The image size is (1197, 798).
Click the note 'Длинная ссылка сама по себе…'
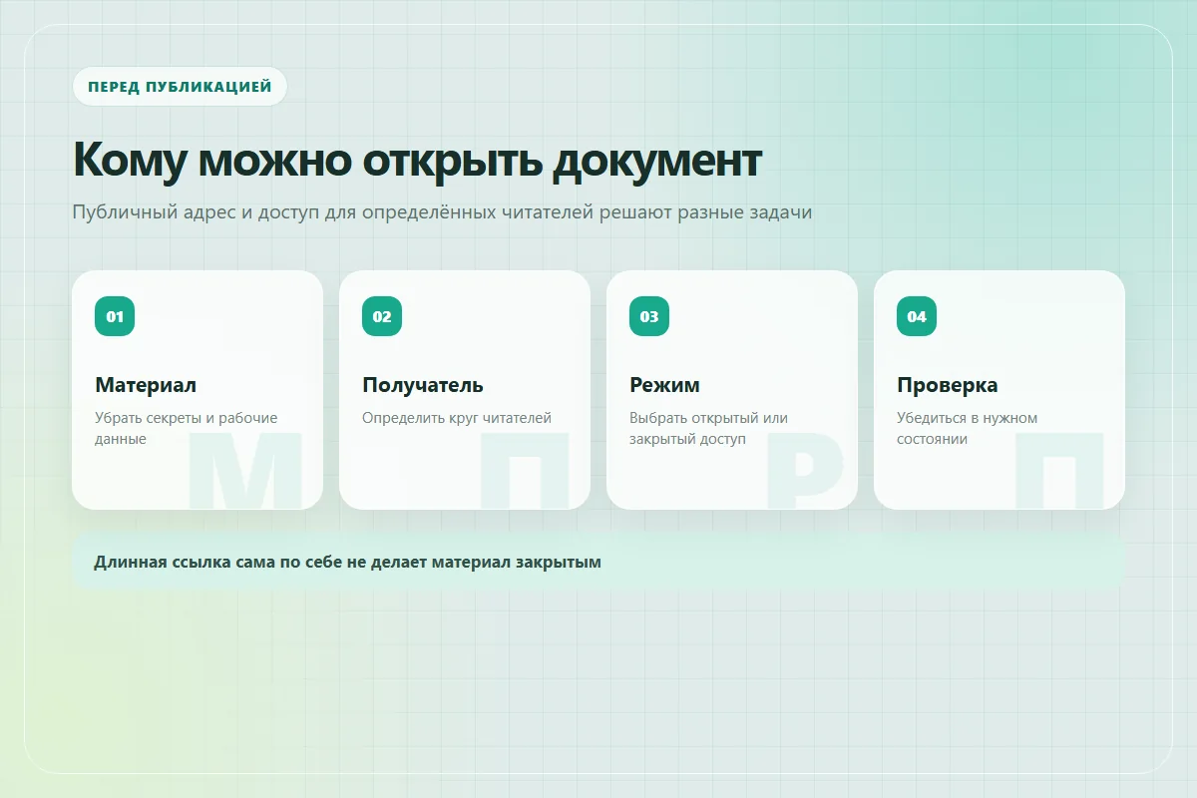click(x=598, y=562)
